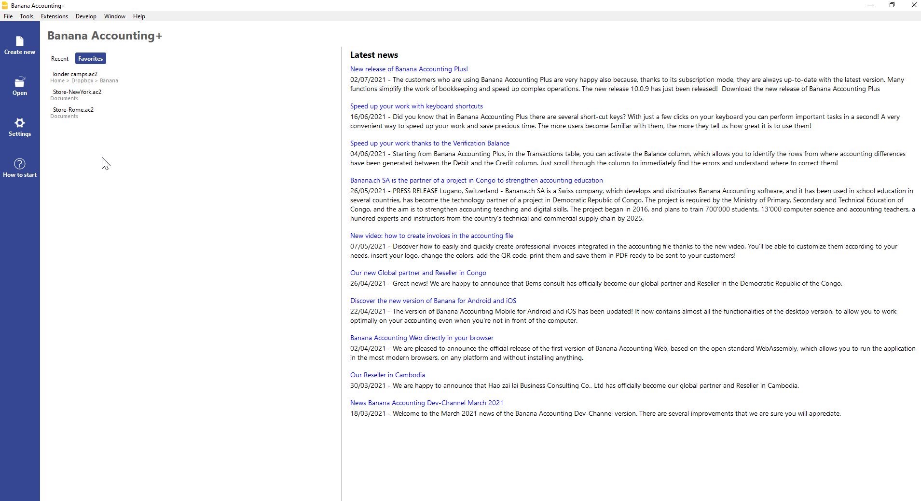Screen dimensions: 921x501
Task: Switch to the Recent tab
Action: pyautogui.click(x=60, y=59)
